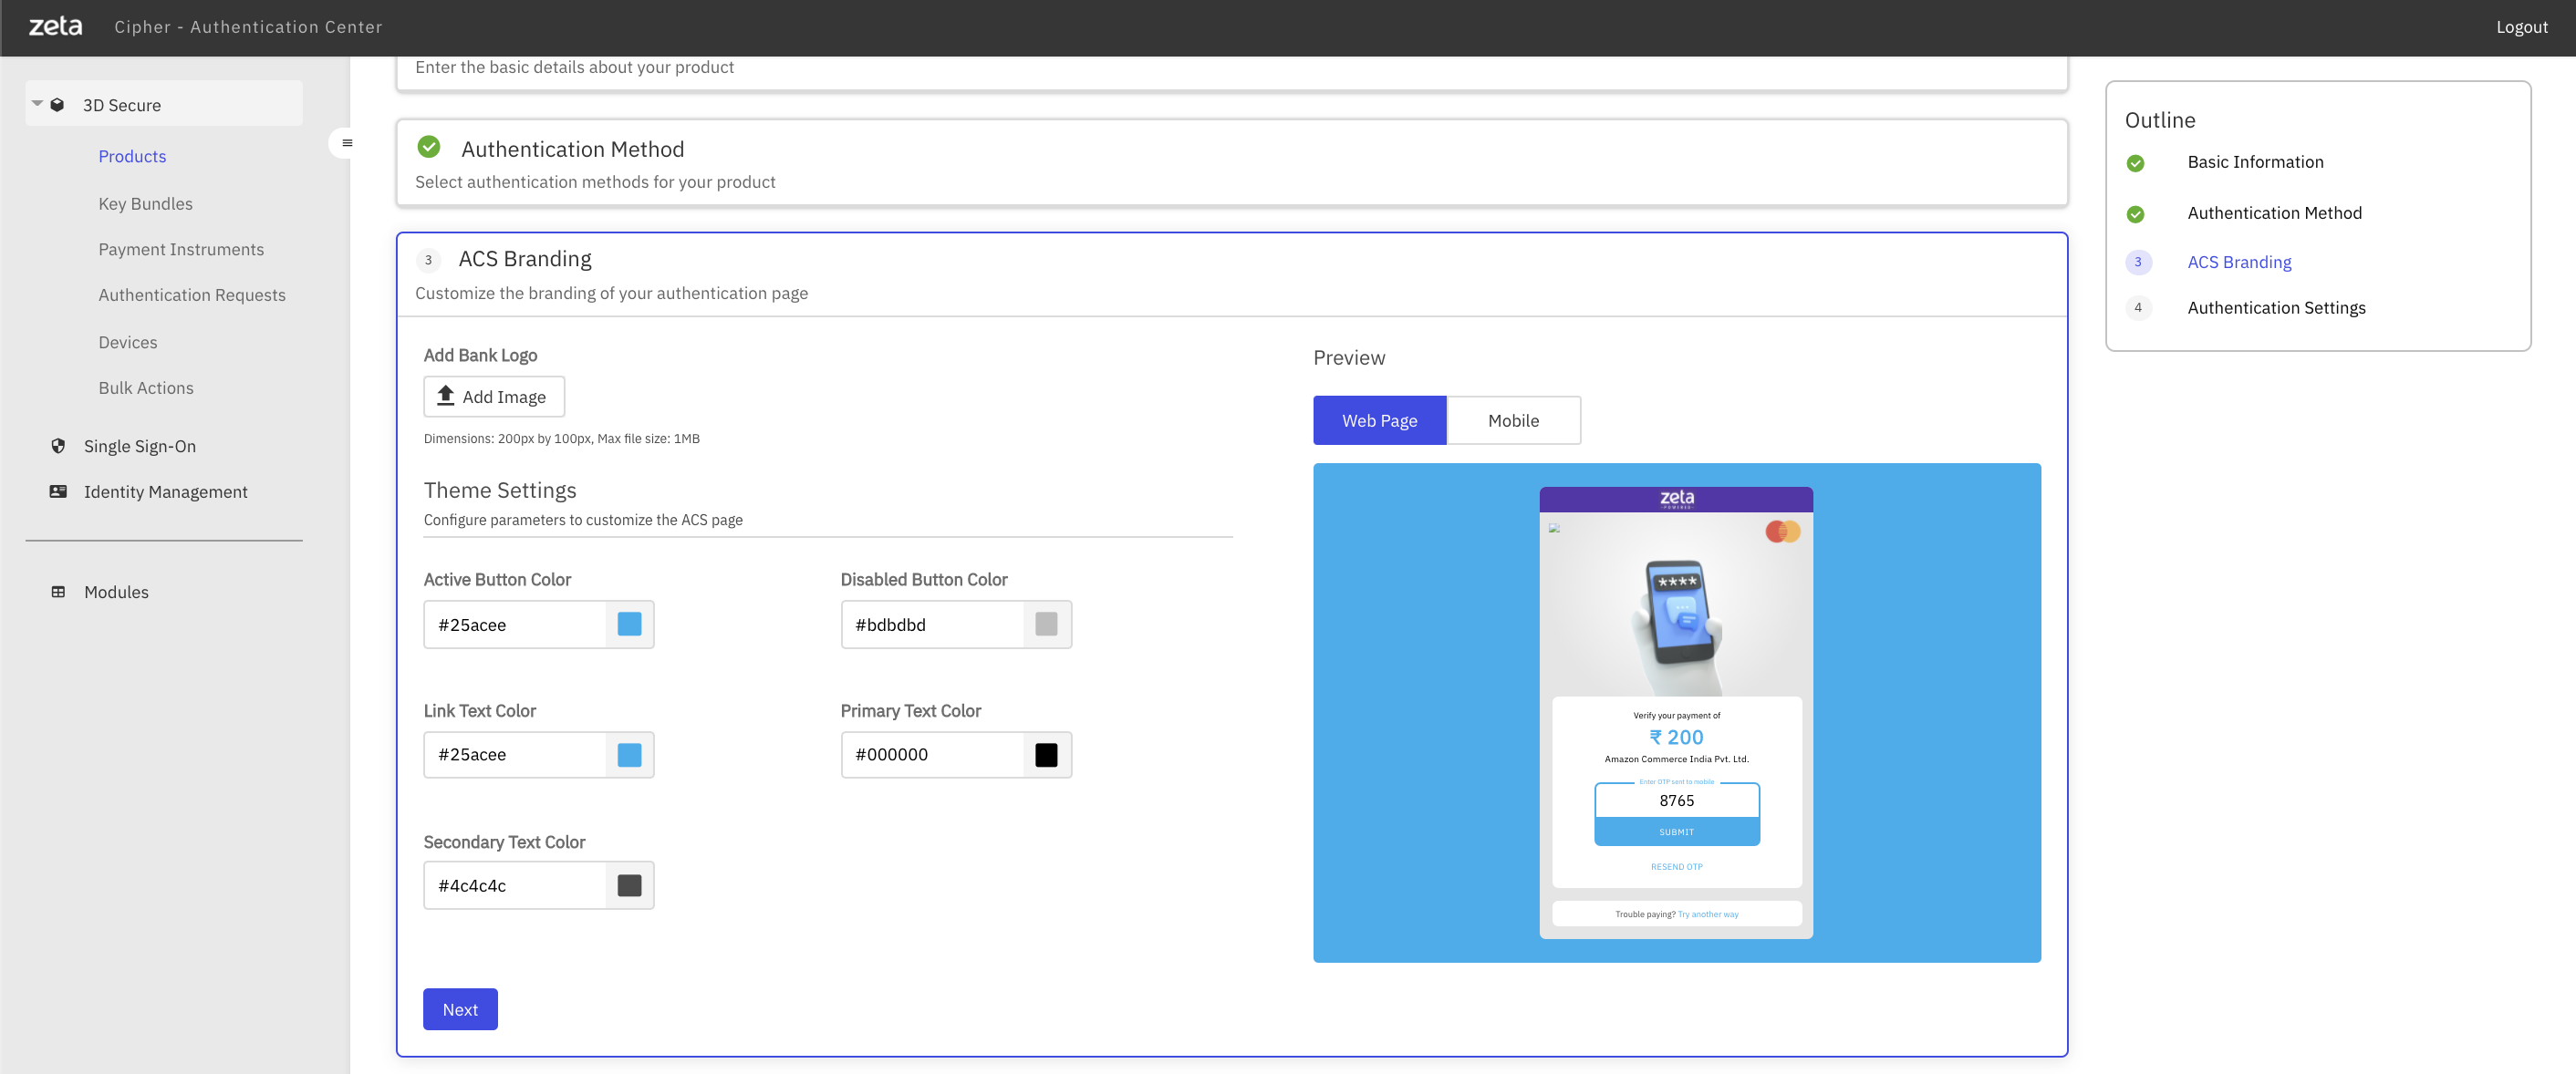
Task: Open the Active Button Color picker swatch
Action: pos(630,624)
